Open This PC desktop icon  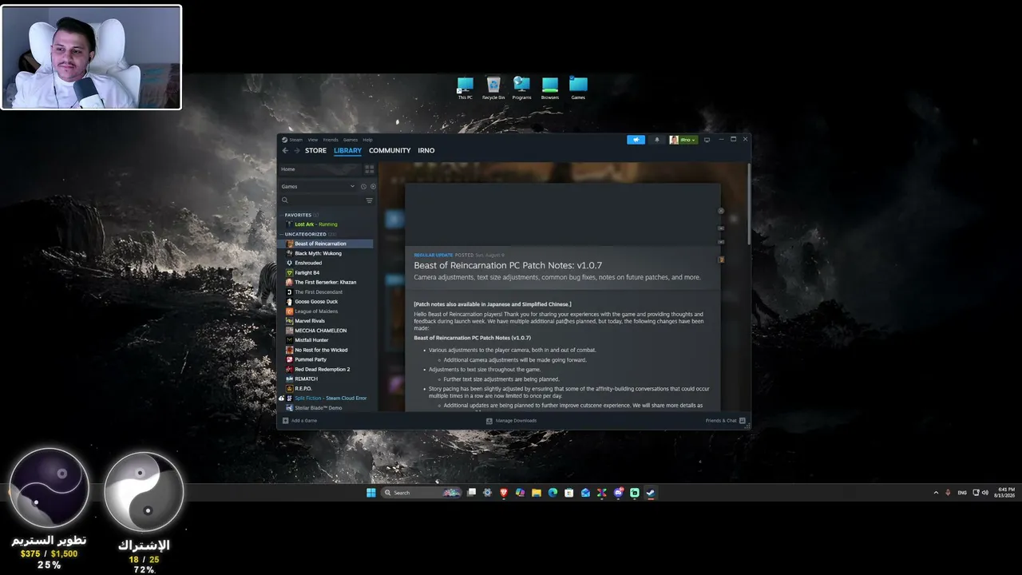tap(465, 88)
